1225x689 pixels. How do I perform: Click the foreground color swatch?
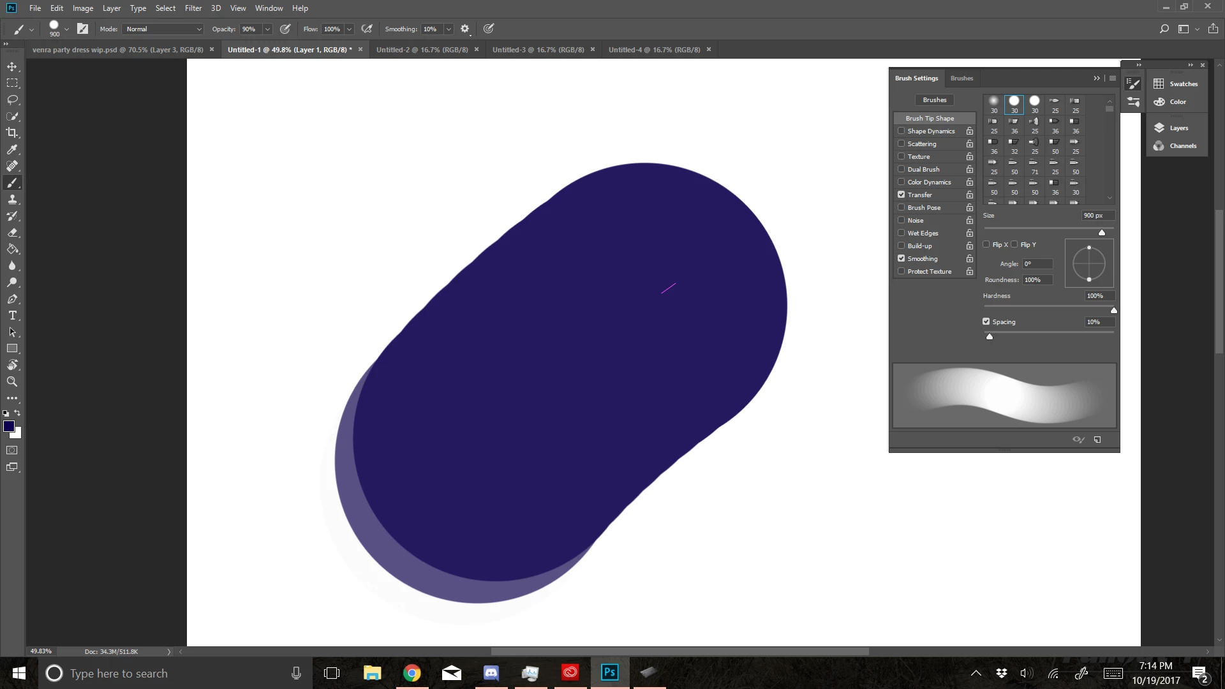click(9, 426)
